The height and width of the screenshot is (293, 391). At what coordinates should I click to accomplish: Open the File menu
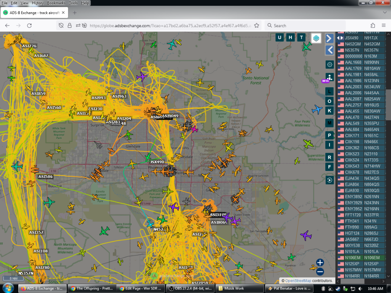point(5,3)
